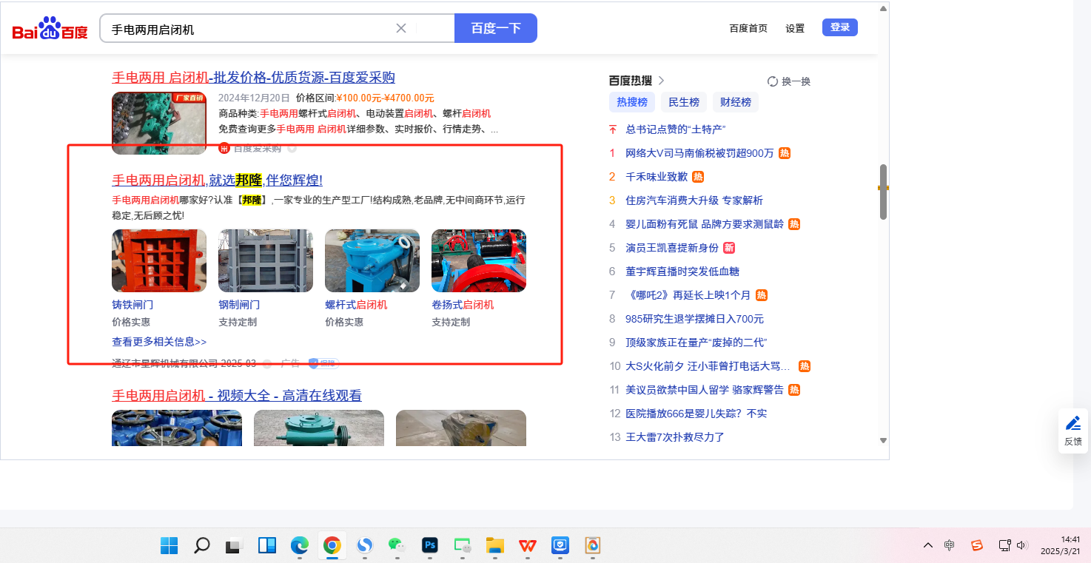Image resolution: width=1091 pixels, height=563 pixels.
Task: Click the 铸铁闸门 product link
Action: (x=132, y=305)
